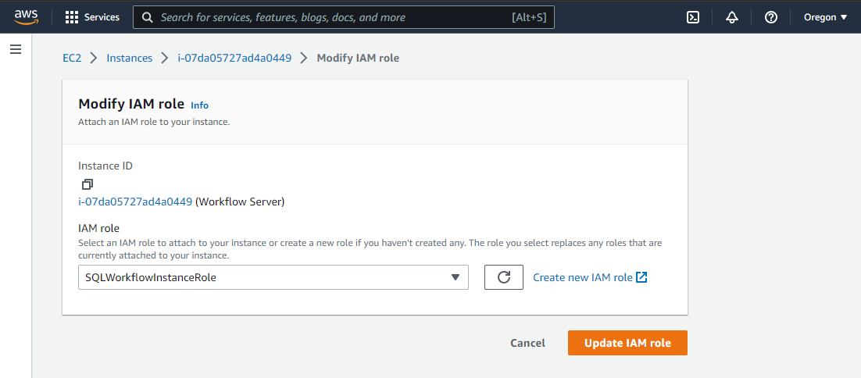Click the Instance ID label
Viewport: 861px width, 378px height.
coord(105,165)
